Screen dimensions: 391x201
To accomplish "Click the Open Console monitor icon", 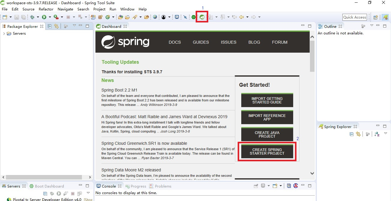I will coord(177,17).
